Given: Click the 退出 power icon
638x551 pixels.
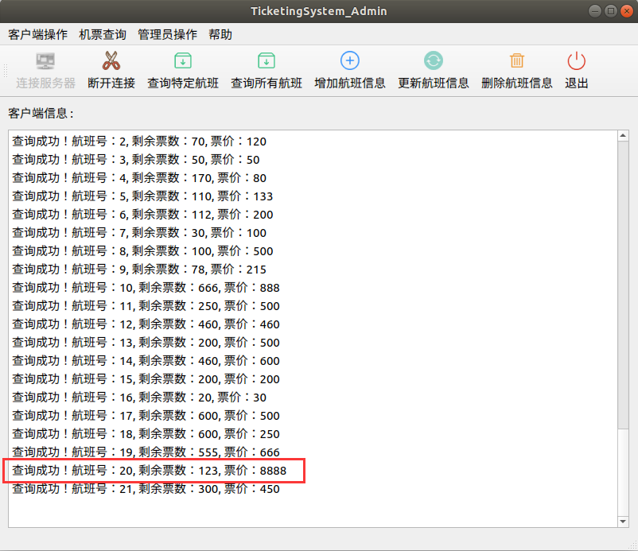Looking at the screenshot, I should [576, 61].
